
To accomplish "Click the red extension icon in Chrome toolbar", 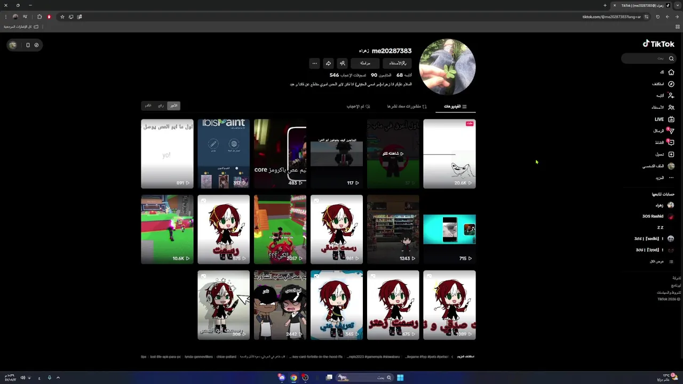I will pos(49,17).
